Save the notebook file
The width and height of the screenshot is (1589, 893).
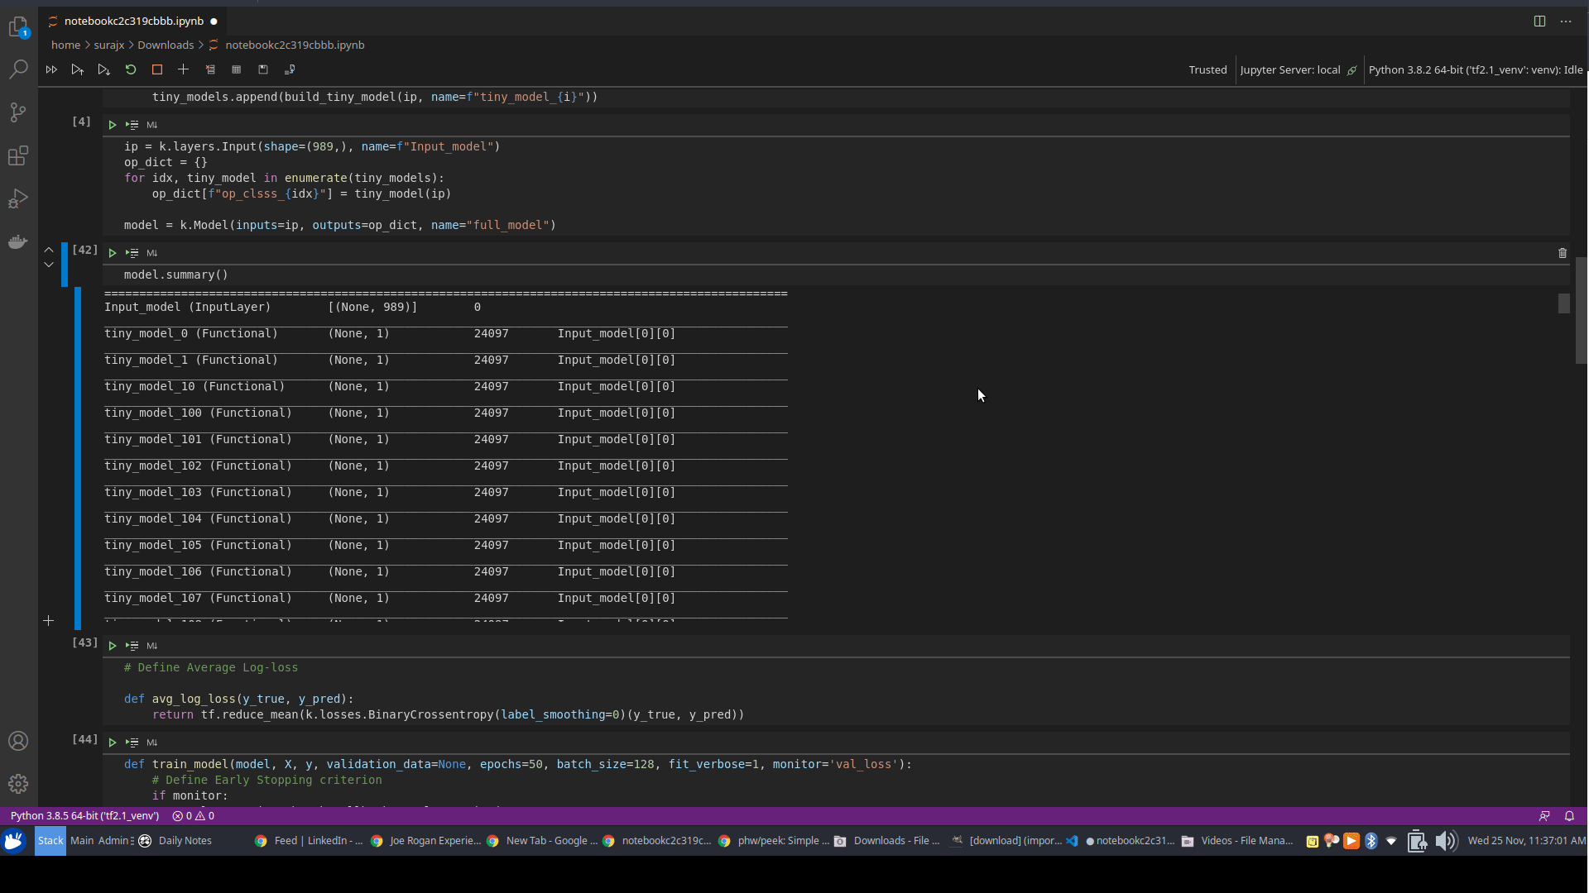coord(263,70)
